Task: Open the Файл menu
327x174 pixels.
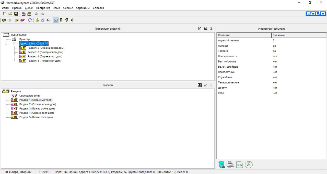Action: (x=5, y=8)
